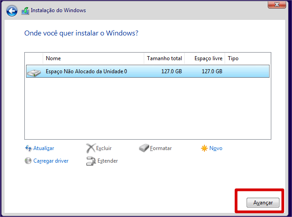Click the Excluir X icon
Viewport: 292px width, 217px height.
pyautogui.click(x=91, y=148)
